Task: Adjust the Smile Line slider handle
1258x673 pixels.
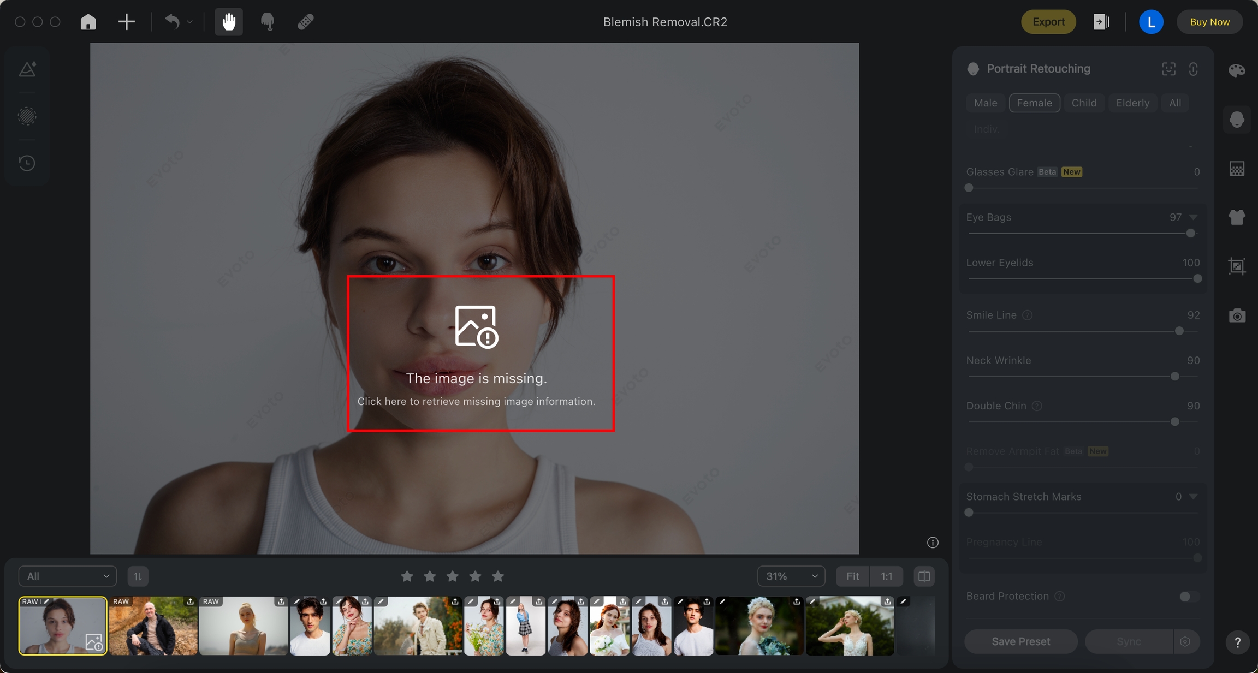Action: tap(1179, 331)
